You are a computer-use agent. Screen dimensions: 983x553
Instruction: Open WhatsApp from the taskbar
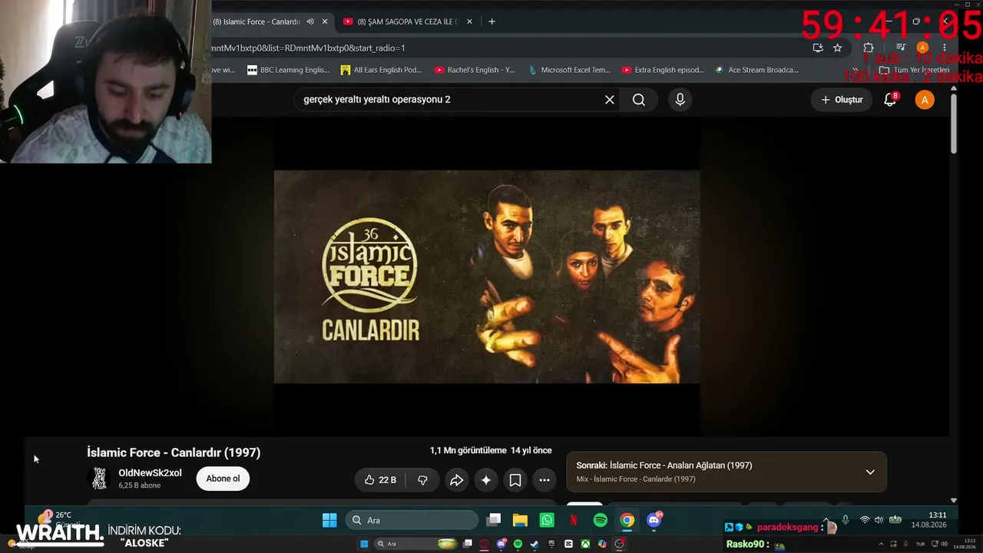547,520
